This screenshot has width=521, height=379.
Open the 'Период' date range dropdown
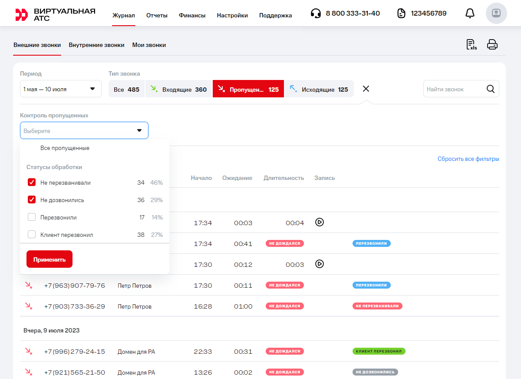click(x=61, y=89)
